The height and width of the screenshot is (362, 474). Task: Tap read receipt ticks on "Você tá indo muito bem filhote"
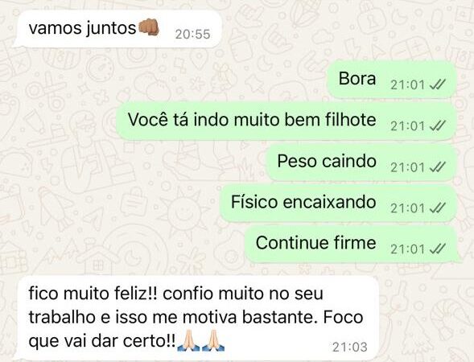click(x=438, y=125)
